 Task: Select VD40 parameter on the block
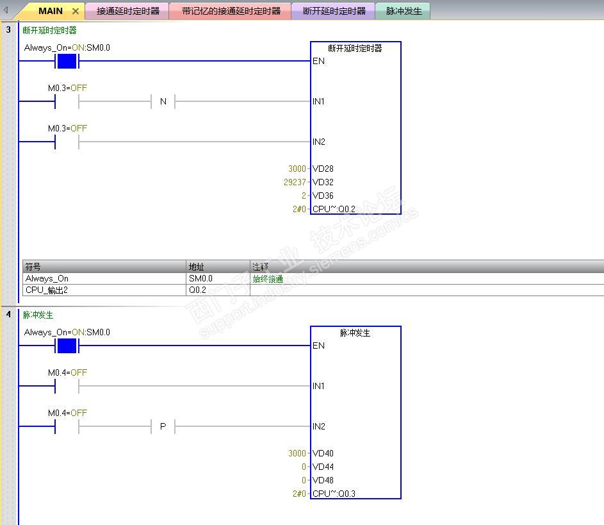[x=323, y=453]
